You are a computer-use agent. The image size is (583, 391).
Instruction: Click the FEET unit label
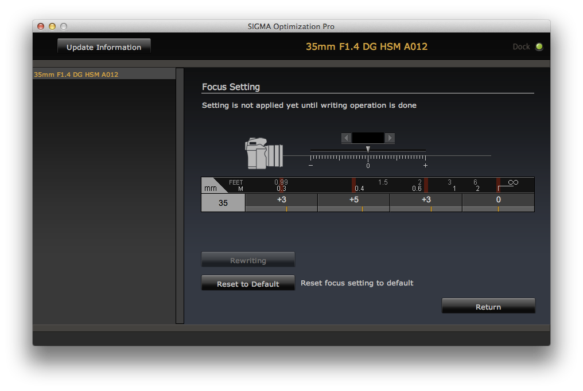[236, 182]
